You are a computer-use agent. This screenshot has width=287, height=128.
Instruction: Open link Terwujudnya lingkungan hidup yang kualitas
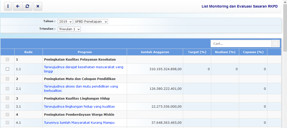click(79, 107)
